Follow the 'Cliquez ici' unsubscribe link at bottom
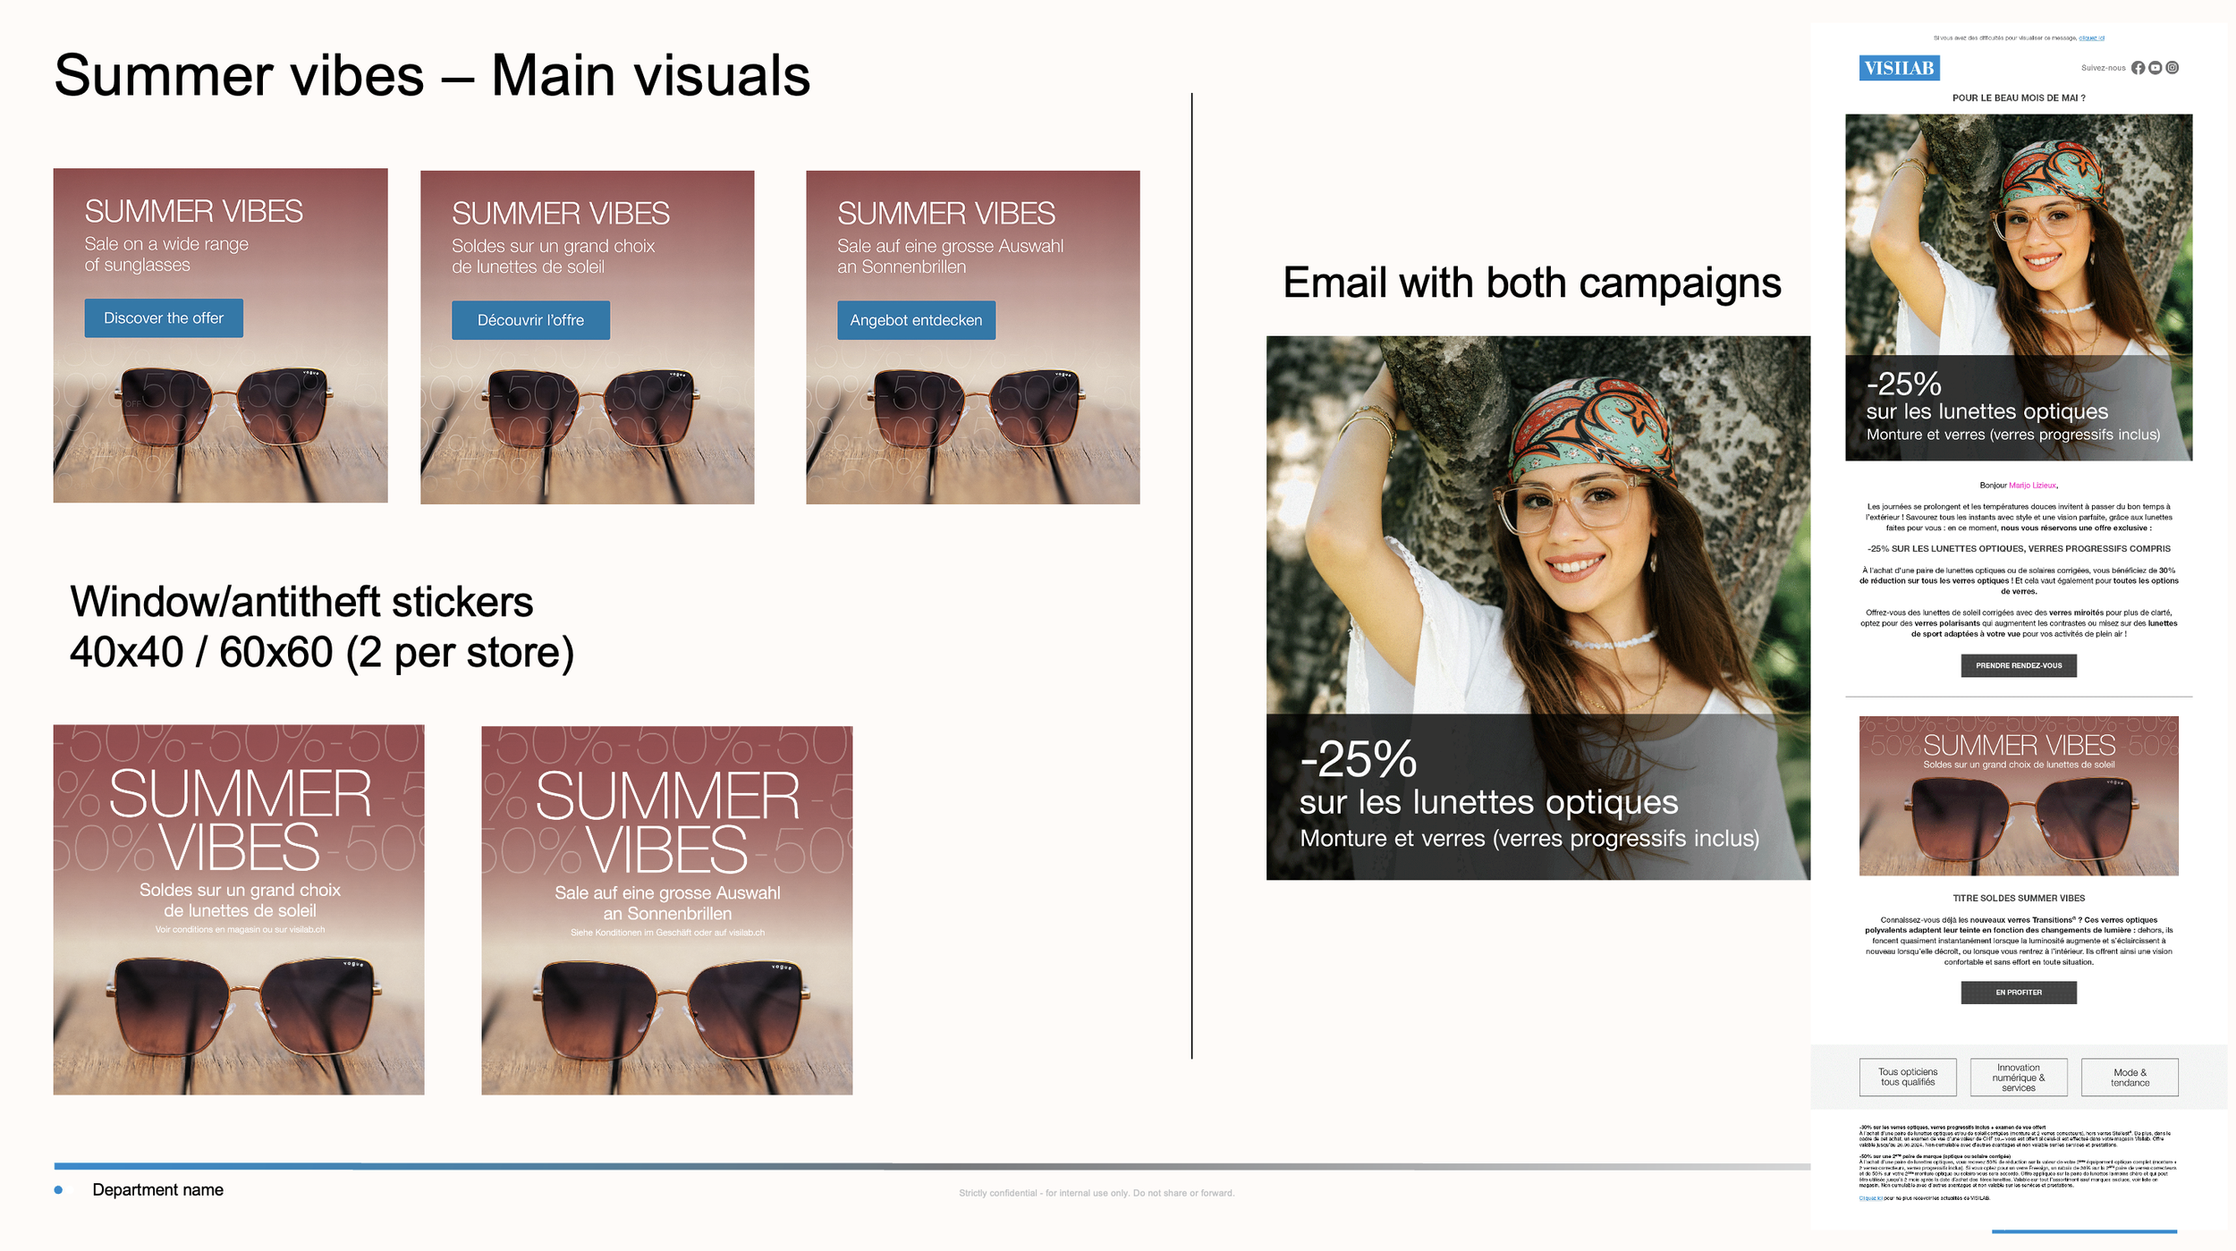 1870,1198
